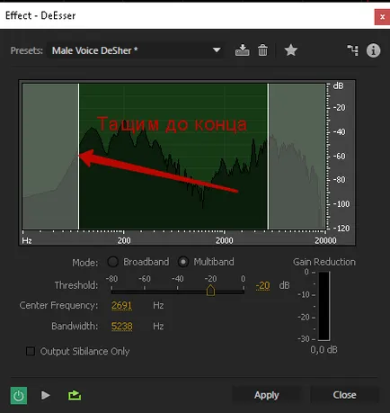Delete the selected preset with trash icon

(262, 50)
